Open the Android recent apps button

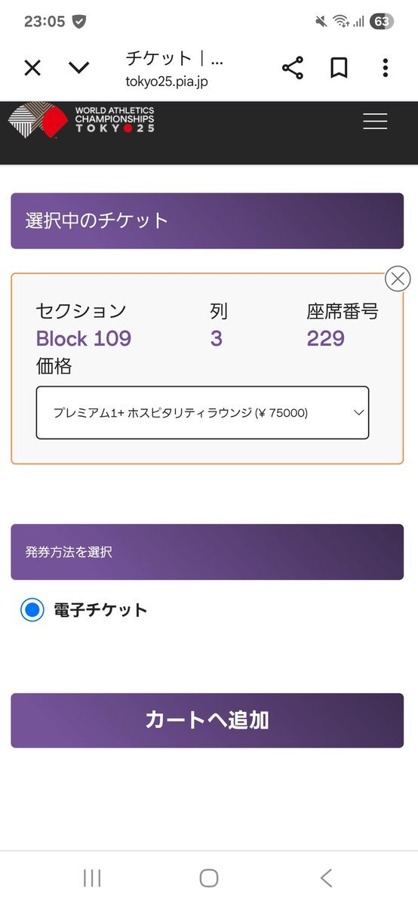pos(92,877)
